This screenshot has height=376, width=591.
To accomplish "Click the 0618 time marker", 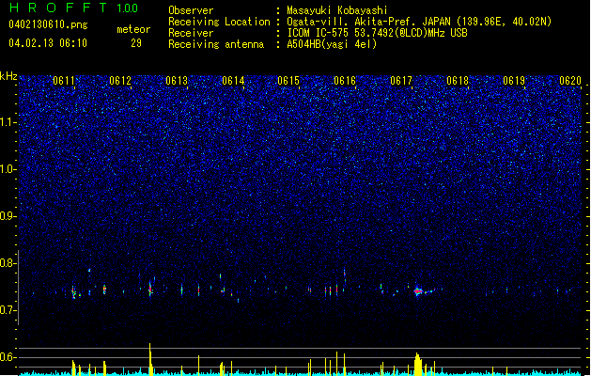I will tap(458, 81).
